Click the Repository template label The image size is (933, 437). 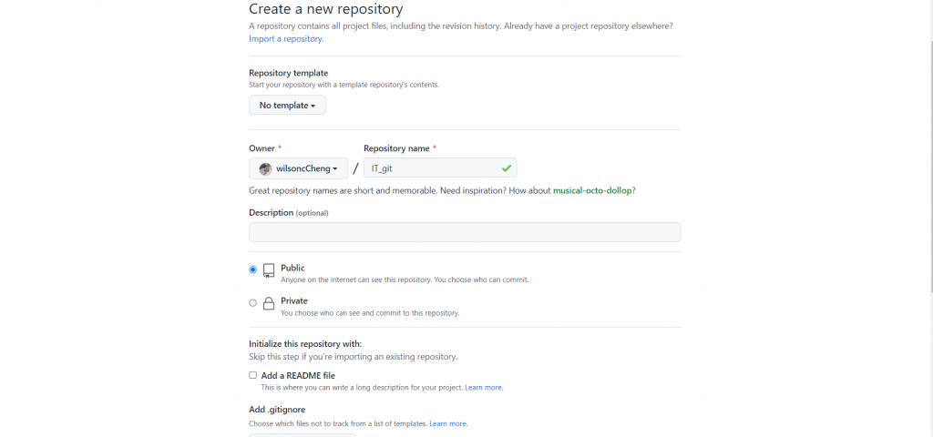pos(288,73)
